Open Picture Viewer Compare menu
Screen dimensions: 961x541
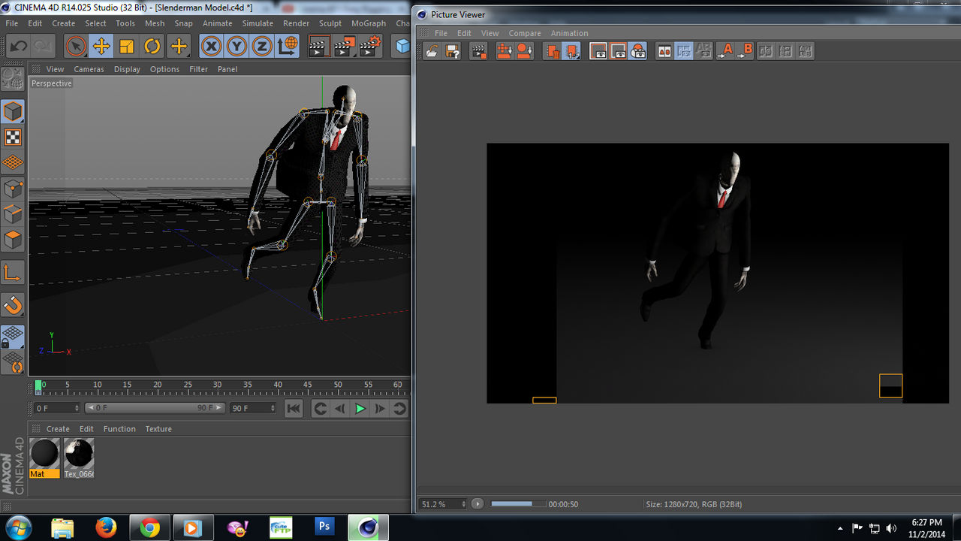525,33
